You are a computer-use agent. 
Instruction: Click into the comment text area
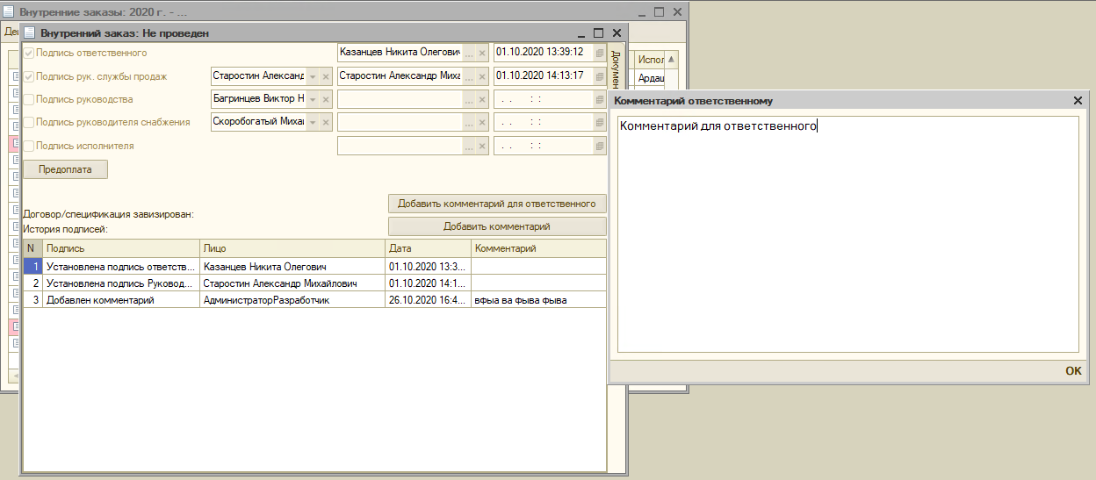click(847, 235)
